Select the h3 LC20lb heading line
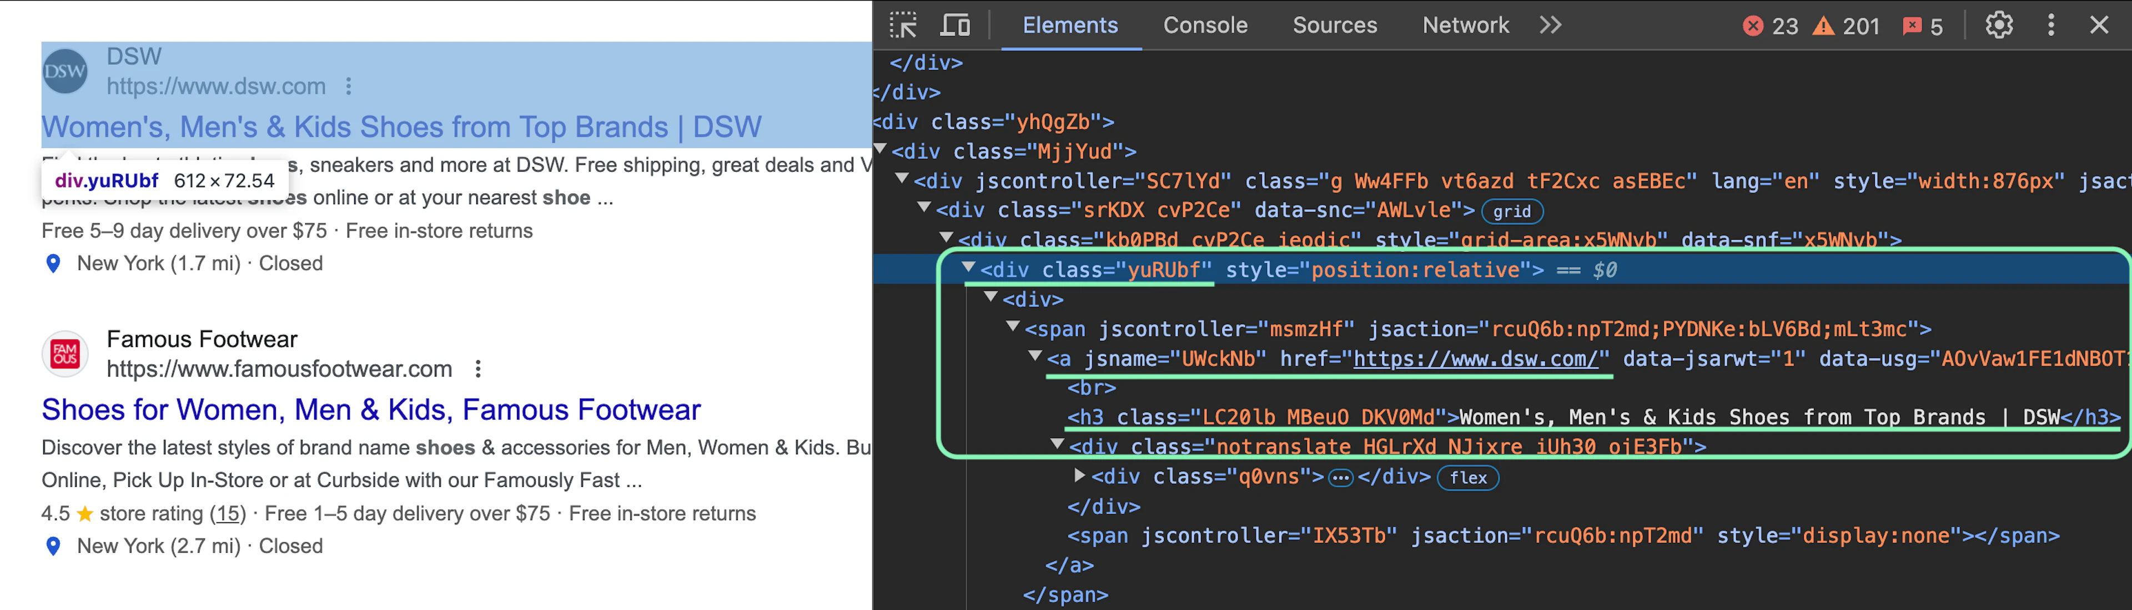This screenshot has height=610, width=2132. (1593, 417)
